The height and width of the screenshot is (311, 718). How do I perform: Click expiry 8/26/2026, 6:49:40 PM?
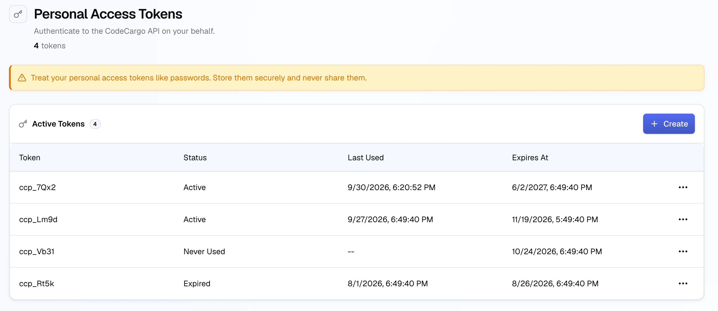[x=555, y=284]
